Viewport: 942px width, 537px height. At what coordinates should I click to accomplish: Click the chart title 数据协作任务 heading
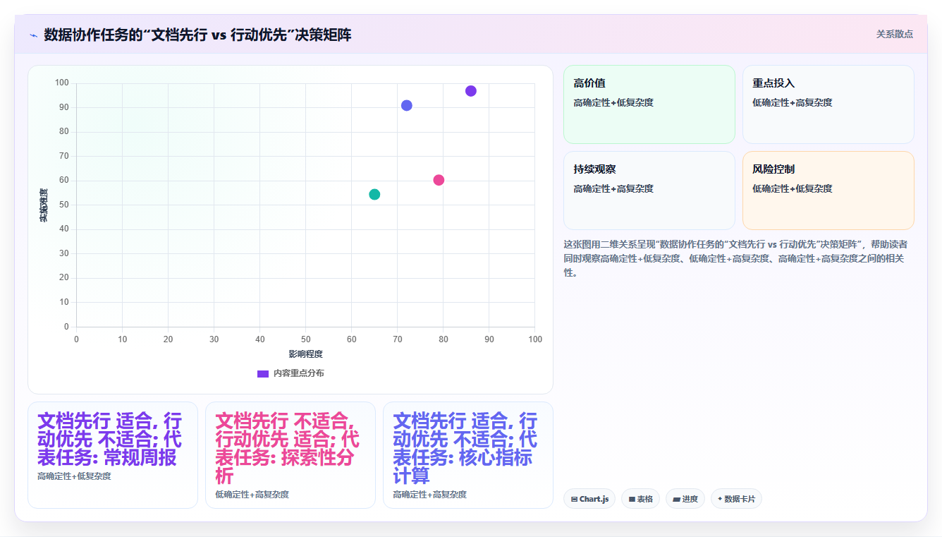tap(197, 35)
